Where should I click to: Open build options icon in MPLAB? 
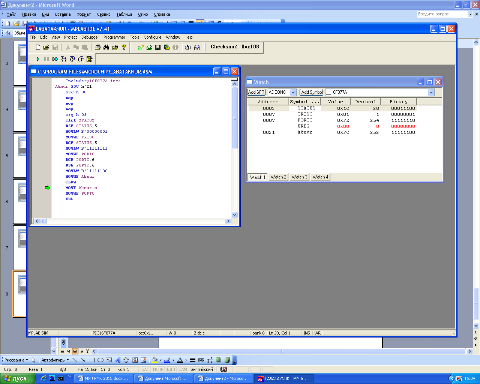[167, 47]
